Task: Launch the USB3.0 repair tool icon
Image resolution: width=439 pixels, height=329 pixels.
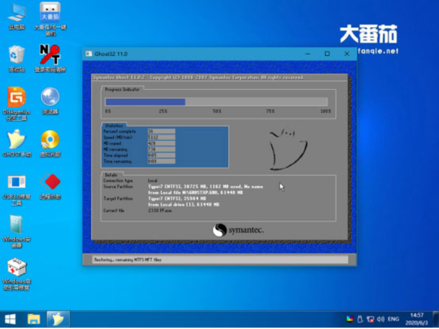Action: [16, 182]
